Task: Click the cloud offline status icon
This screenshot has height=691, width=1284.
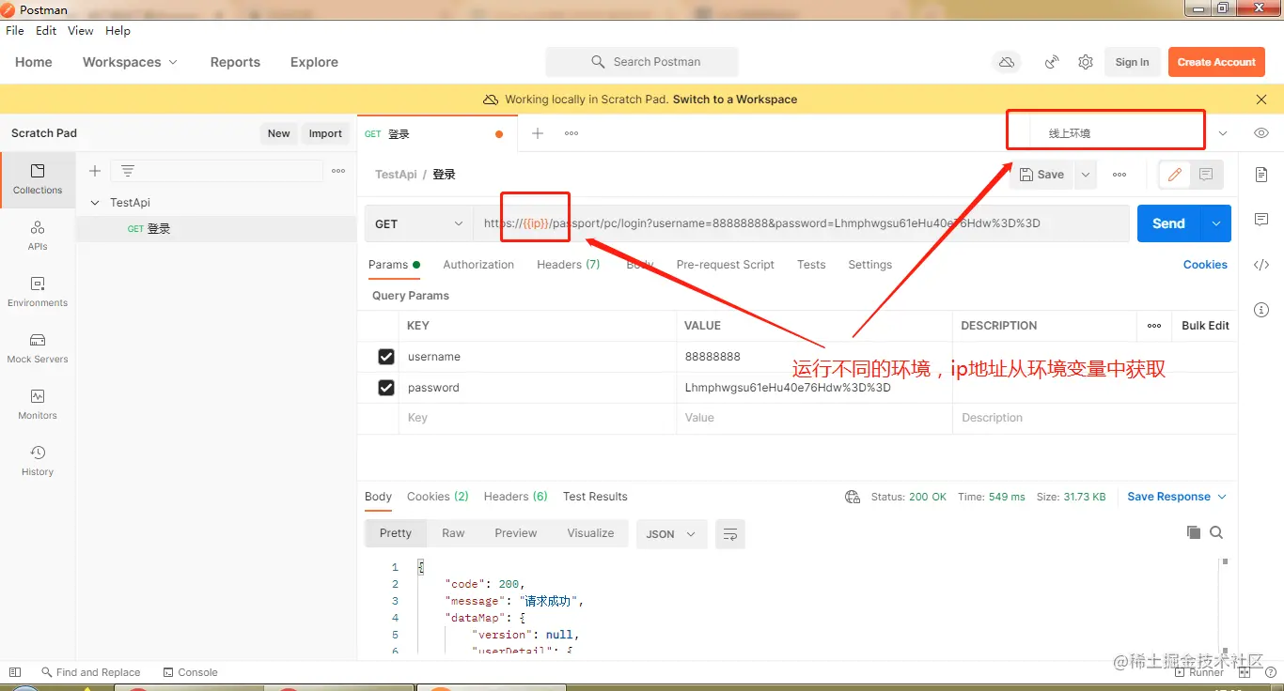Action: (x=1007, y=62)
